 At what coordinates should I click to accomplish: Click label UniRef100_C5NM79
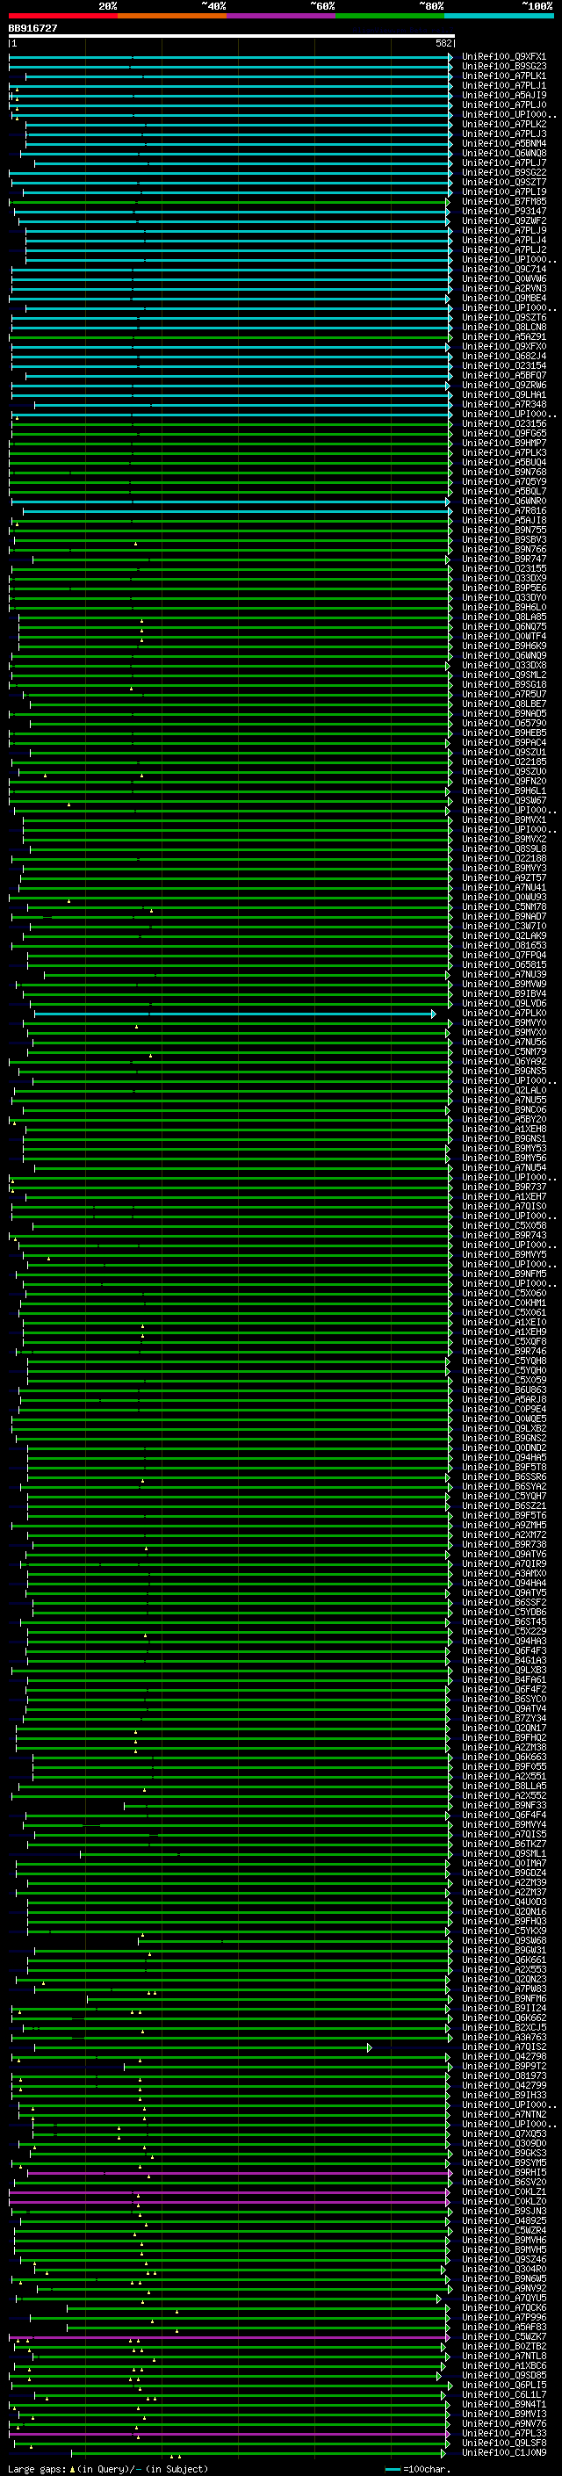point(503,1051)
